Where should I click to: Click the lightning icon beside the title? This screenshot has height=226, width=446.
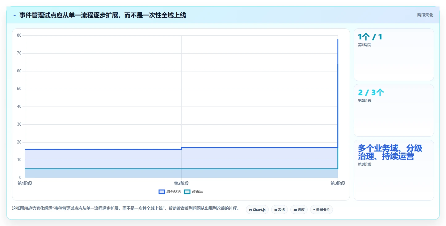tap(15, 15)
